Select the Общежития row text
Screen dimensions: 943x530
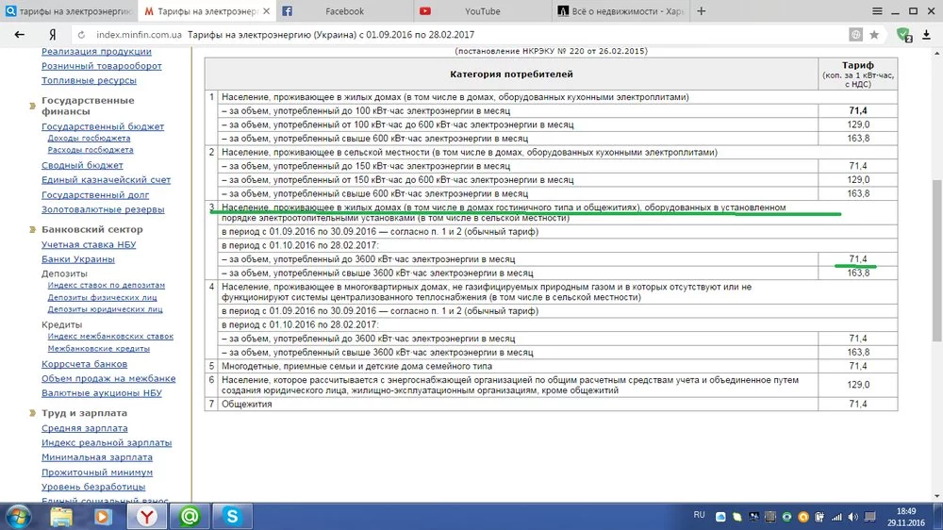coord(246,405)
